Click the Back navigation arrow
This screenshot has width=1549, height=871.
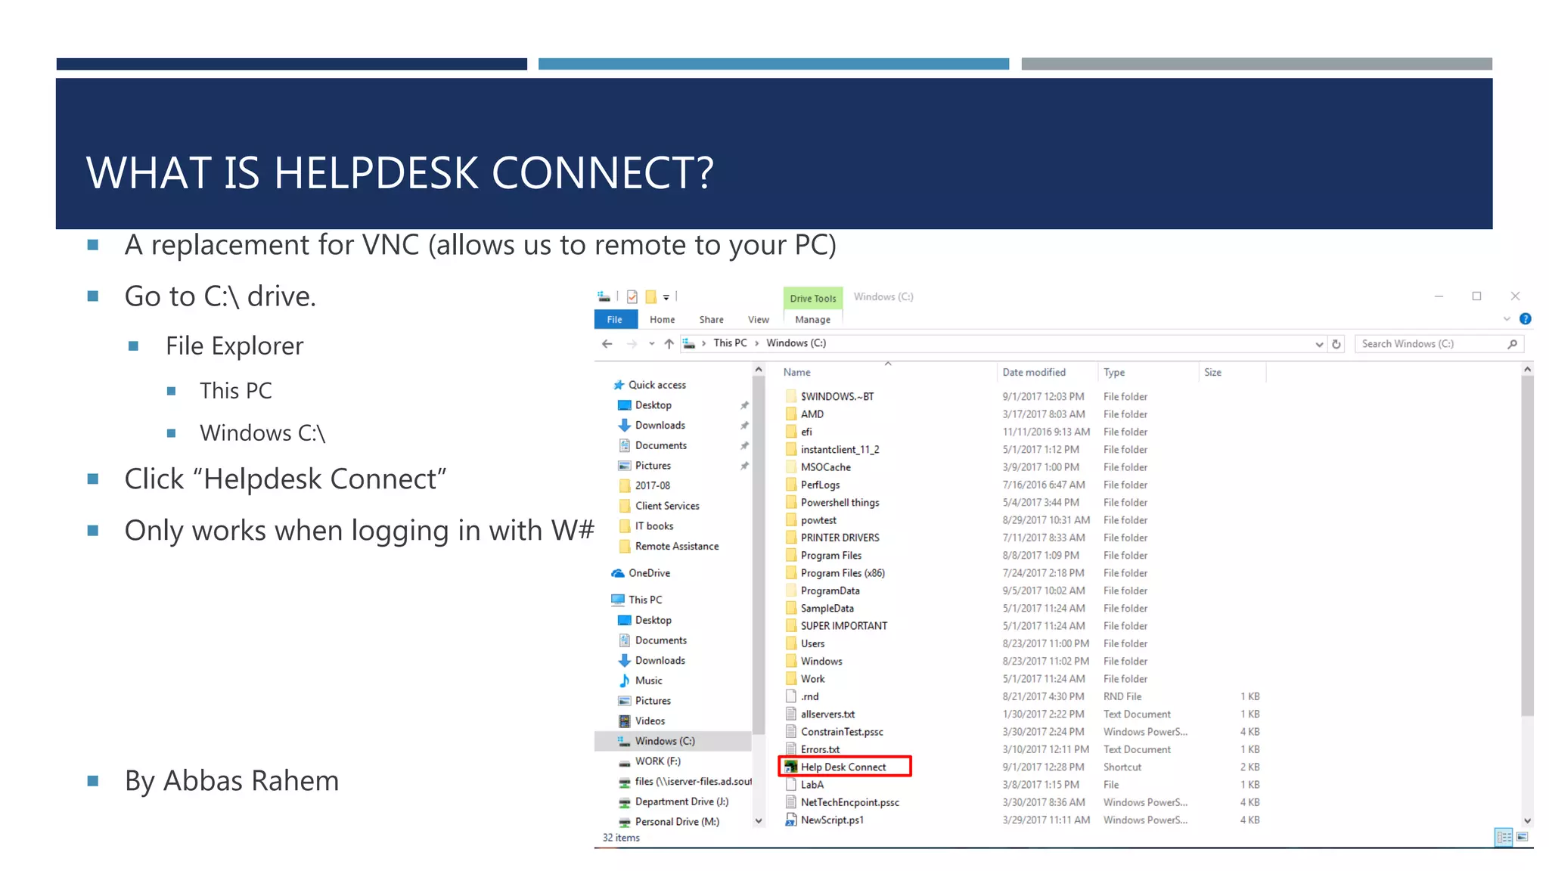(x=607, y=344)
